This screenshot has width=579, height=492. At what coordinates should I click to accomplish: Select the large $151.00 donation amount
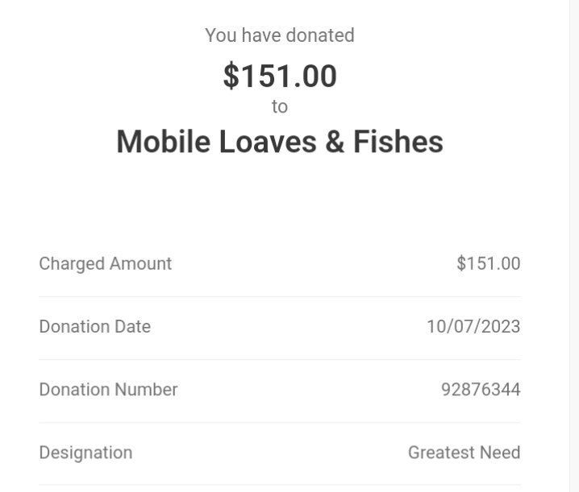tap(280, 76)
